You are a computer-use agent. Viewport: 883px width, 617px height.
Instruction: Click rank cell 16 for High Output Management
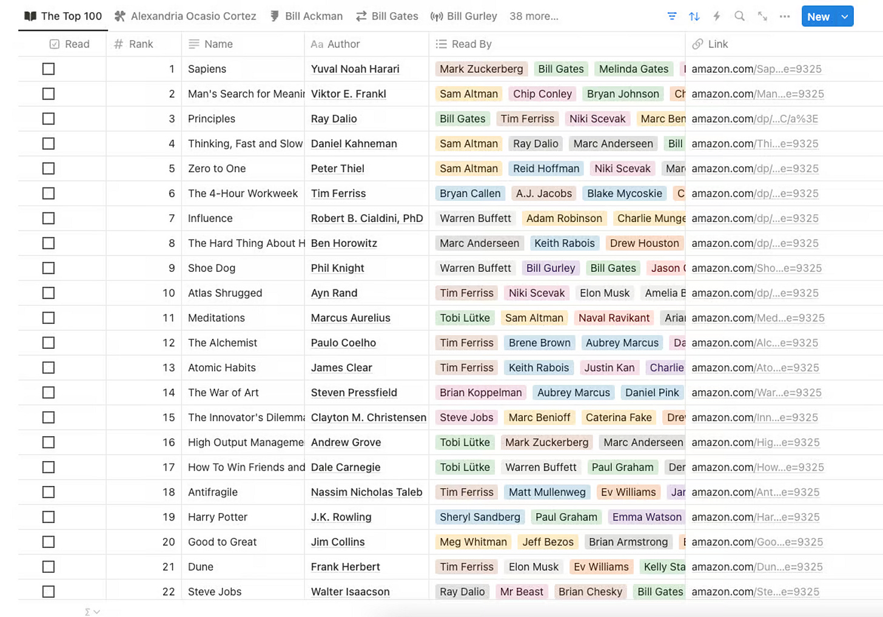point(144,442)
